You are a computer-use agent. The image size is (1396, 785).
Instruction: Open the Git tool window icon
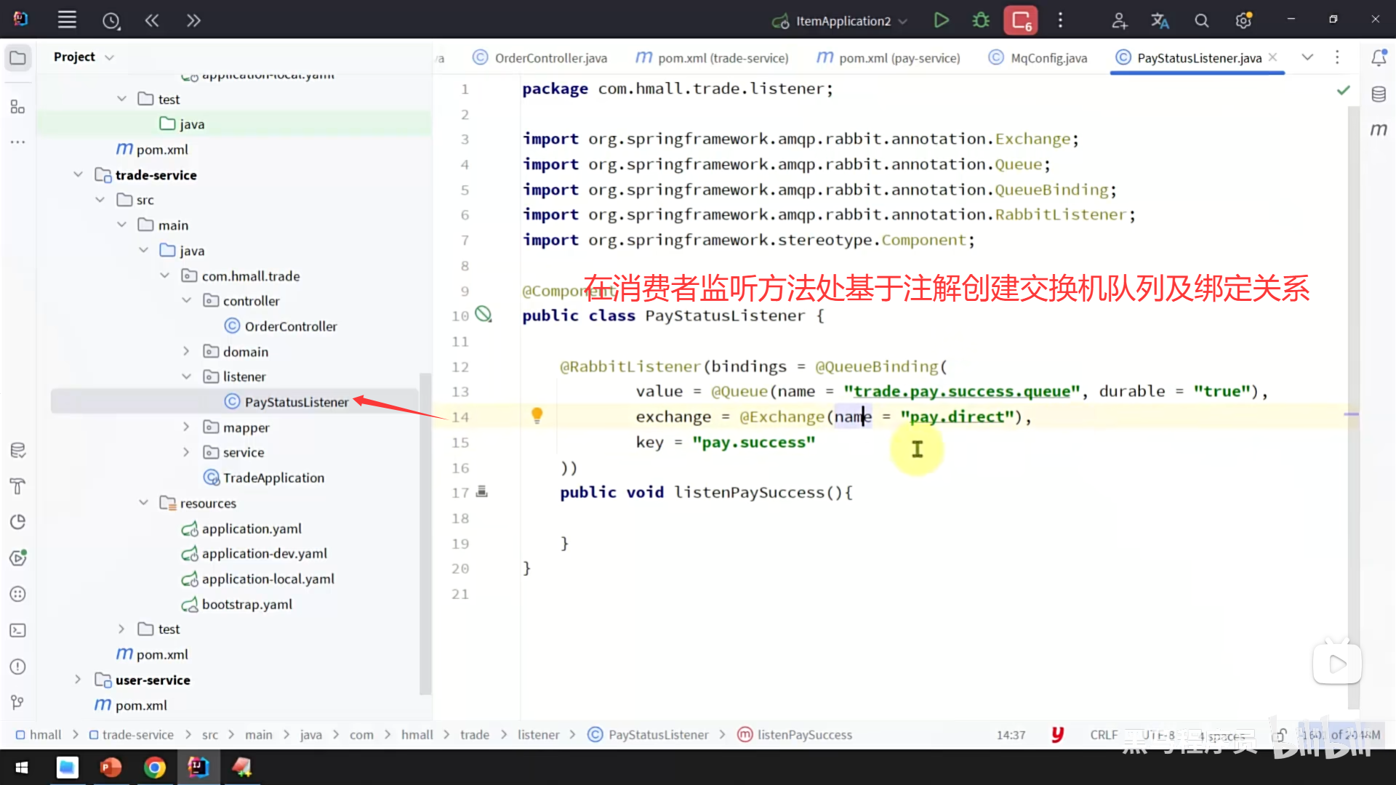click(x=18, y=702)
